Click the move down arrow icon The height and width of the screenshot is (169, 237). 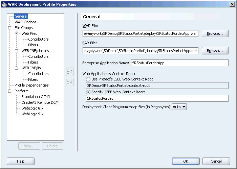70,82
